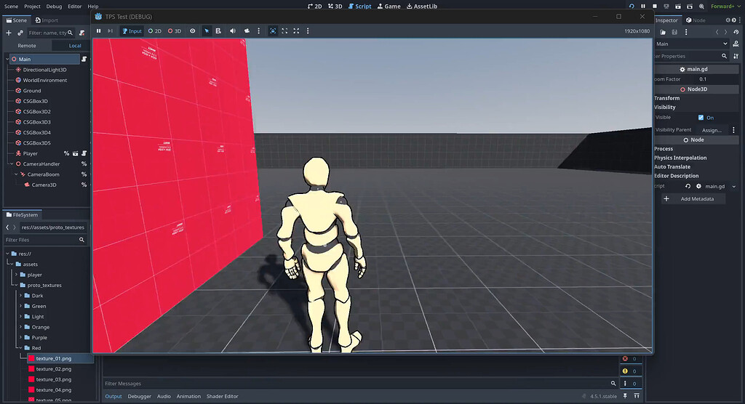Open documentation for Main node icon
The width and height of the screenshot is (745, 404).
pos(736,44)
